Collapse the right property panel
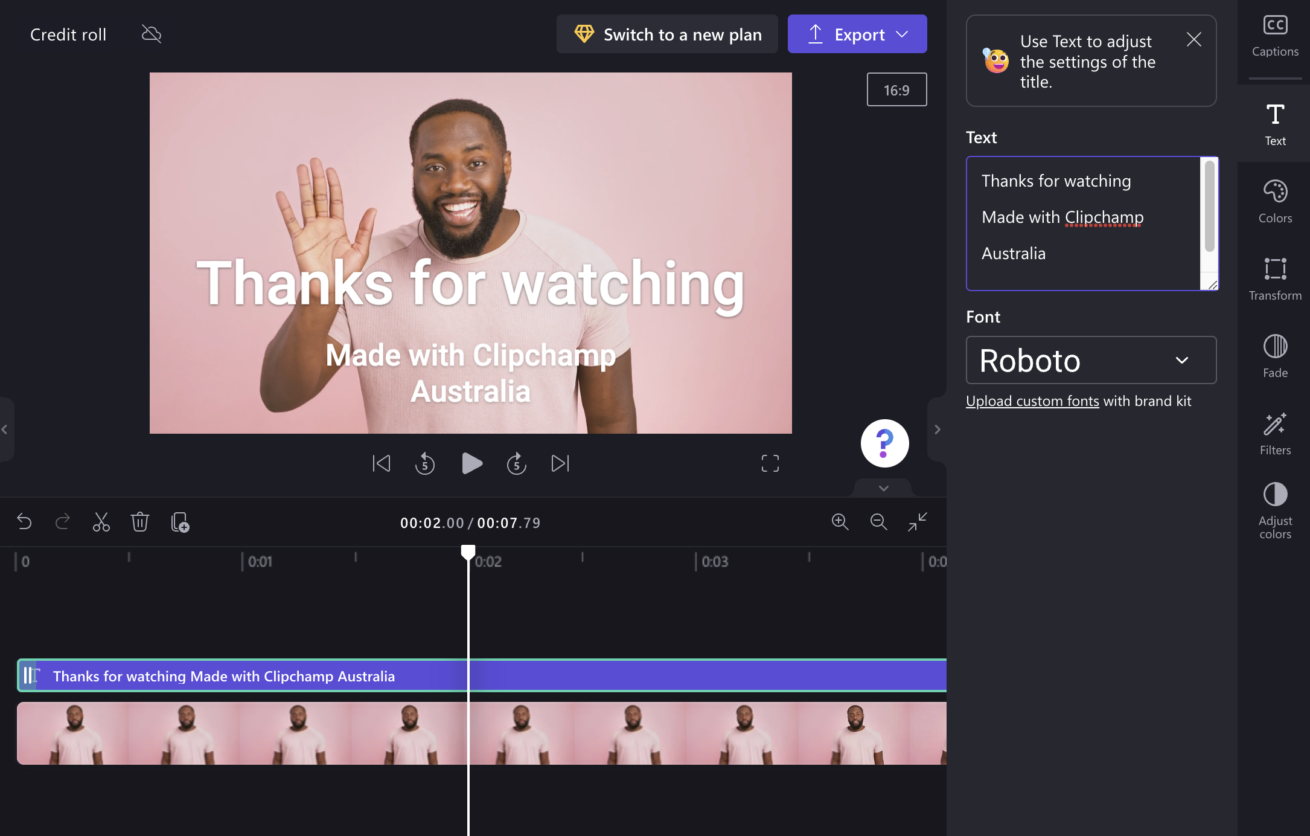Viewport: 1310px width, 836px height. pos(937,429)
